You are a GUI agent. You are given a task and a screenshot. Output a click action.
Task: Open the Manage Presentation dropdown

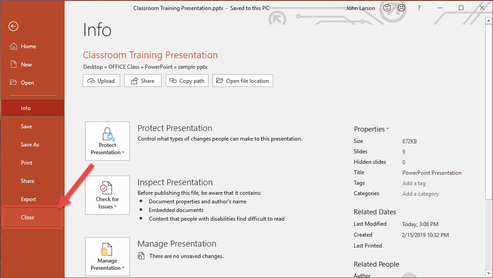click(x=107, y=257)
